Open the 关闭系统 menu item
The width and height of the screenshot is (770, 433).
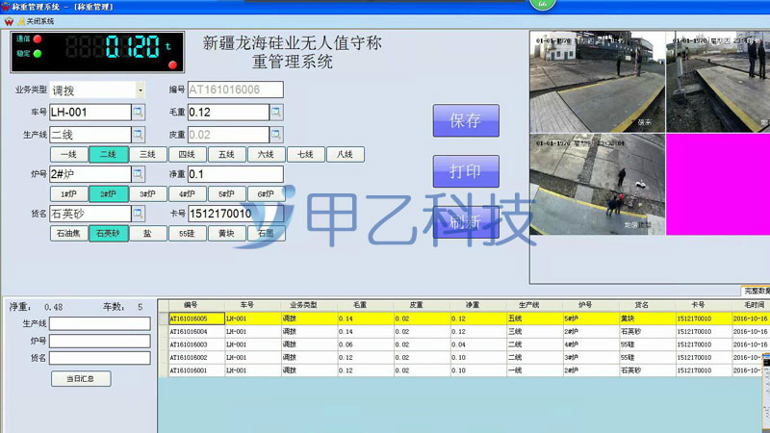click(39, 20)
